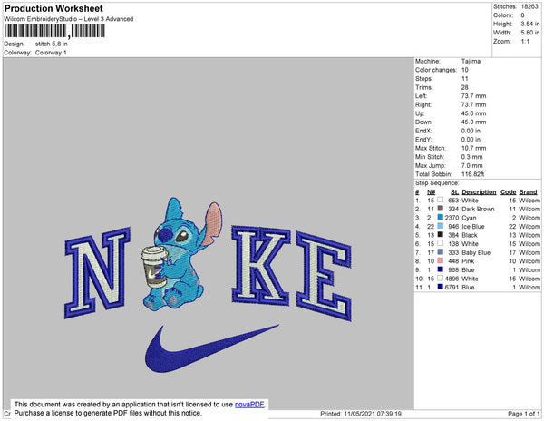
Task: Click the Total Bobbin value 116.82ft
Action: (473, 174)
